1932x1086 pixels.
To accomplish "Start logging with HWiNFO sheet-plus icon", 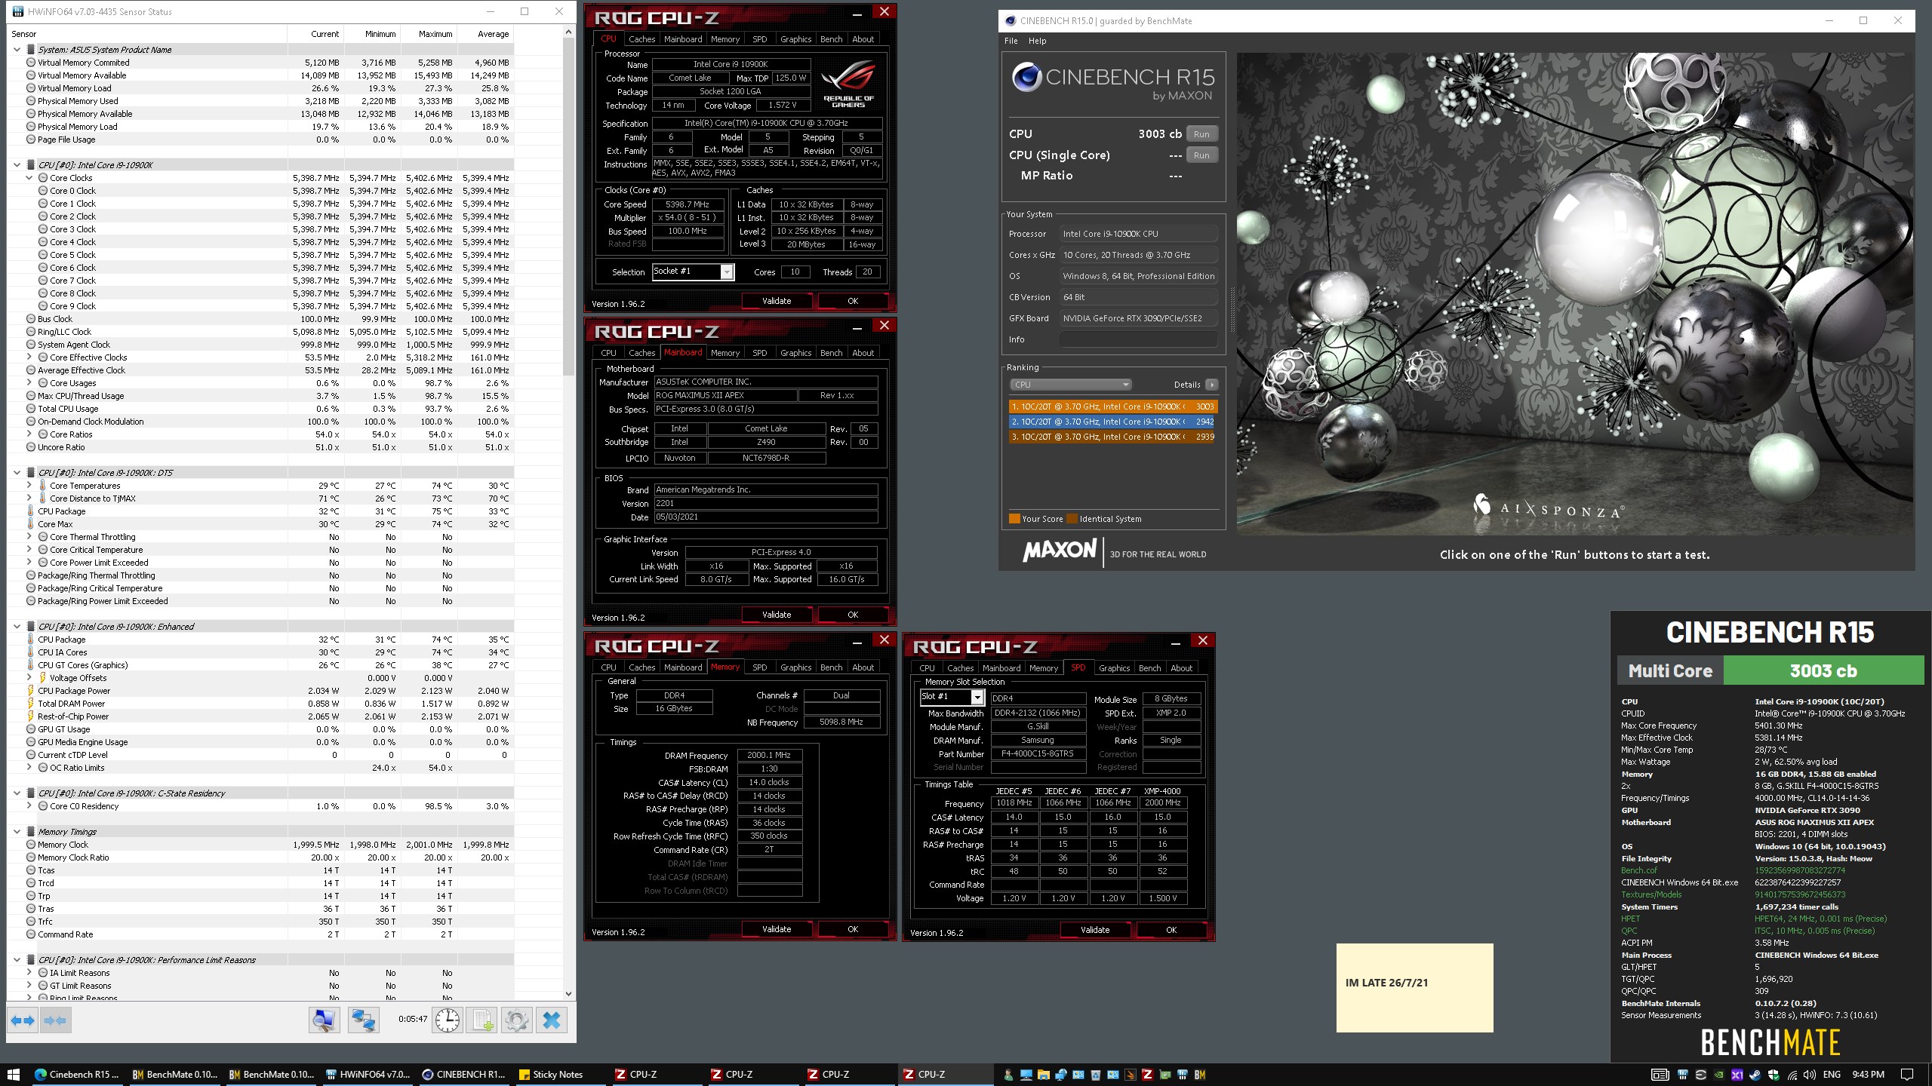I will click(482, 1020).
